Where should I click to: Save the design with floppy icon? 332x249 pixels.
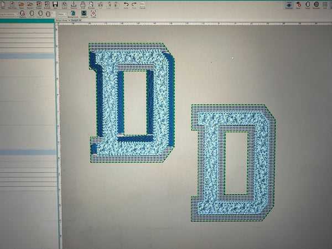pos(55,5)
